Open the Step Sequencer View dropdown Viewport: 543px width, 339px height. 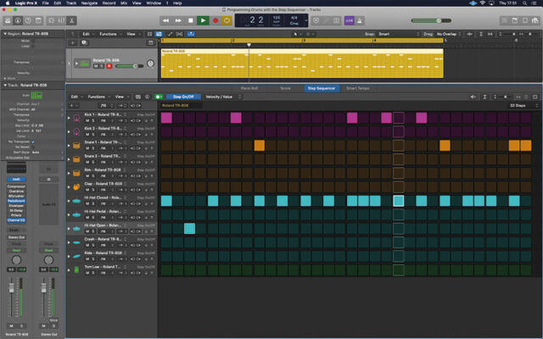(x=121, y=97)
